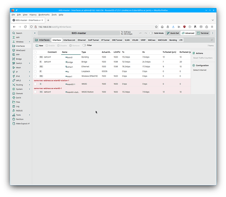
Task: Expand the Routing submenu chevron
Action: coord(30,85)
